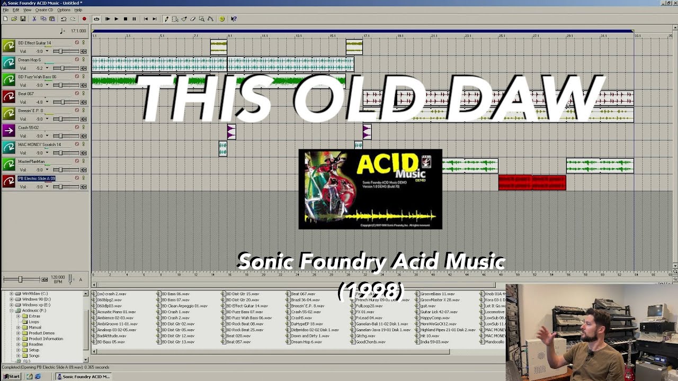The height and width of the screenshot is (381, 678).
Task: Select the Paint brush tool
Action: (184, 19)
